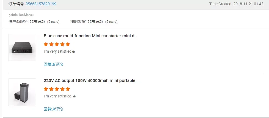Click first star of Blue case rating
Viewport: 269px width, 118px height.
(x=46, y=44)
